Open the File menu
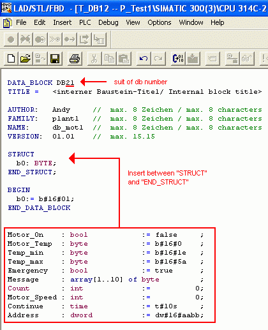The image size is (268, 330). coord(21,22)
